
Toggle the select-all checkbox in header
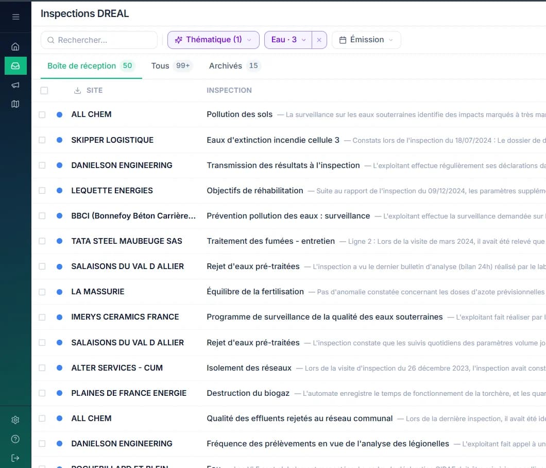tap(44, 91)
